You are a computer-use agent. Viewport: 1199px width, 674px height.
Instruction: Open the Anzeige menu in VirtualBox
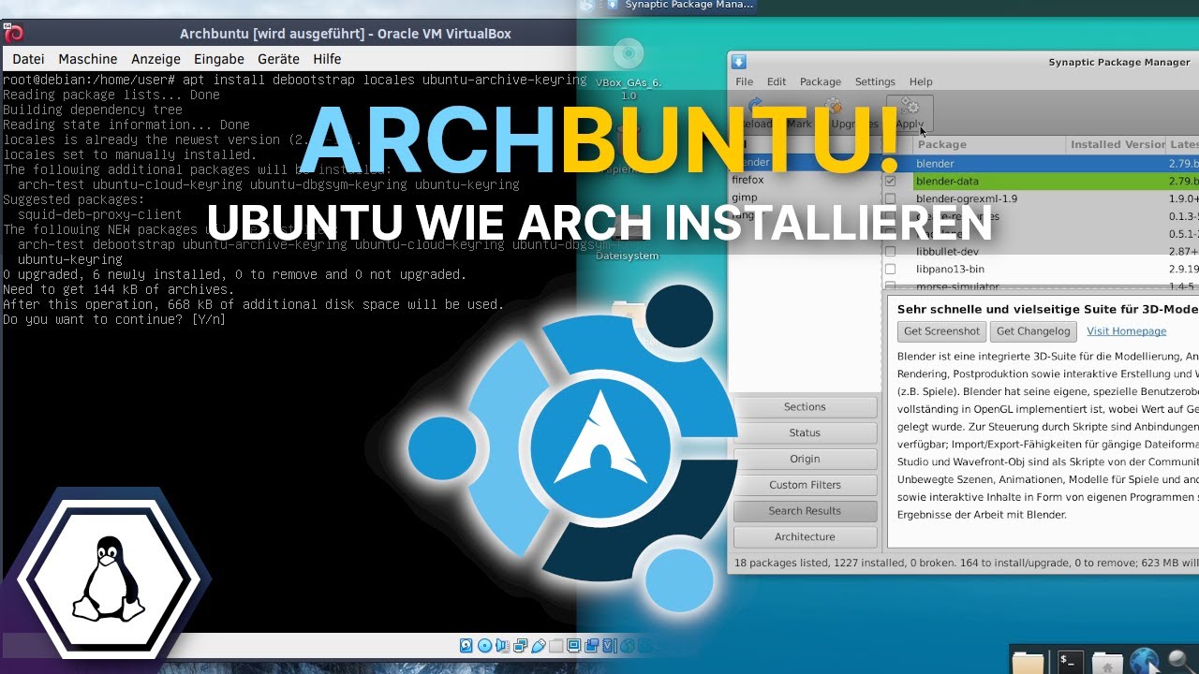tap(155, 59)
